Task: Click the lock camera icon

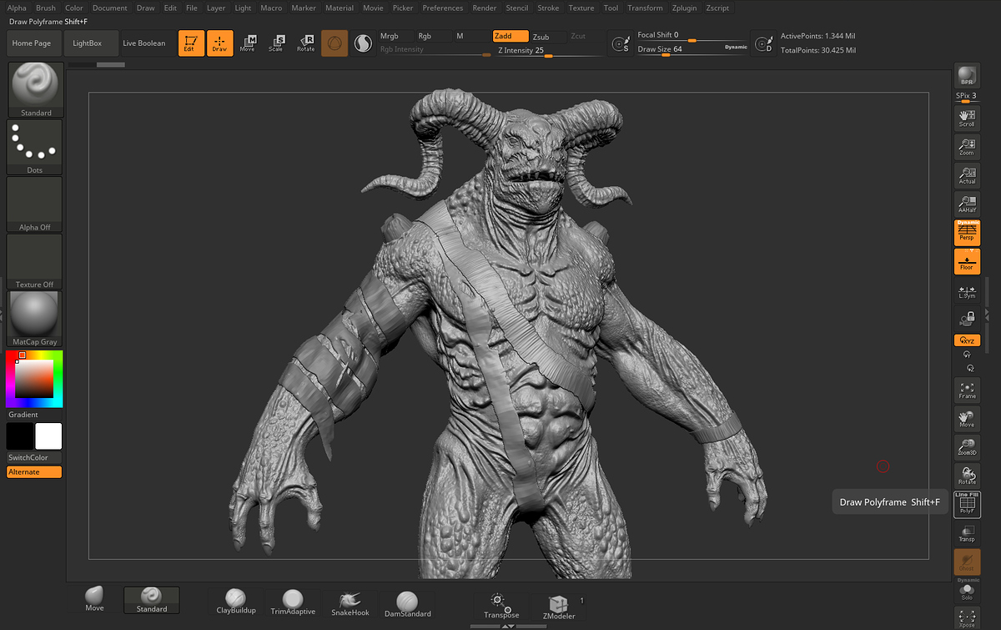Action: coord(967,318)
